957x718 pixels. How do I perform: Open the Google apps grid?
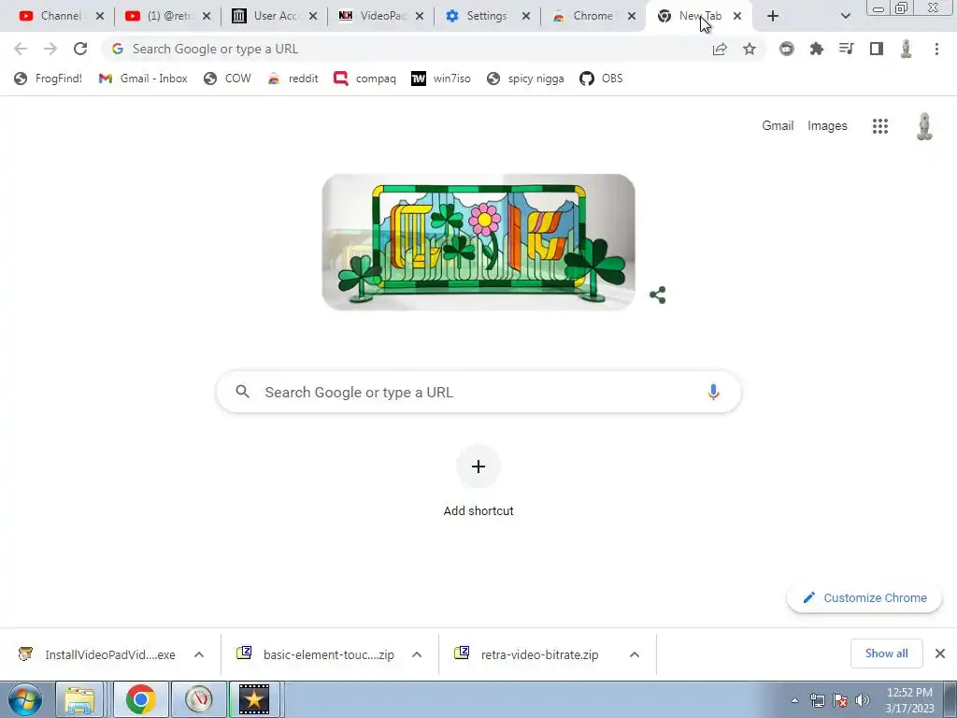[880, 126]
